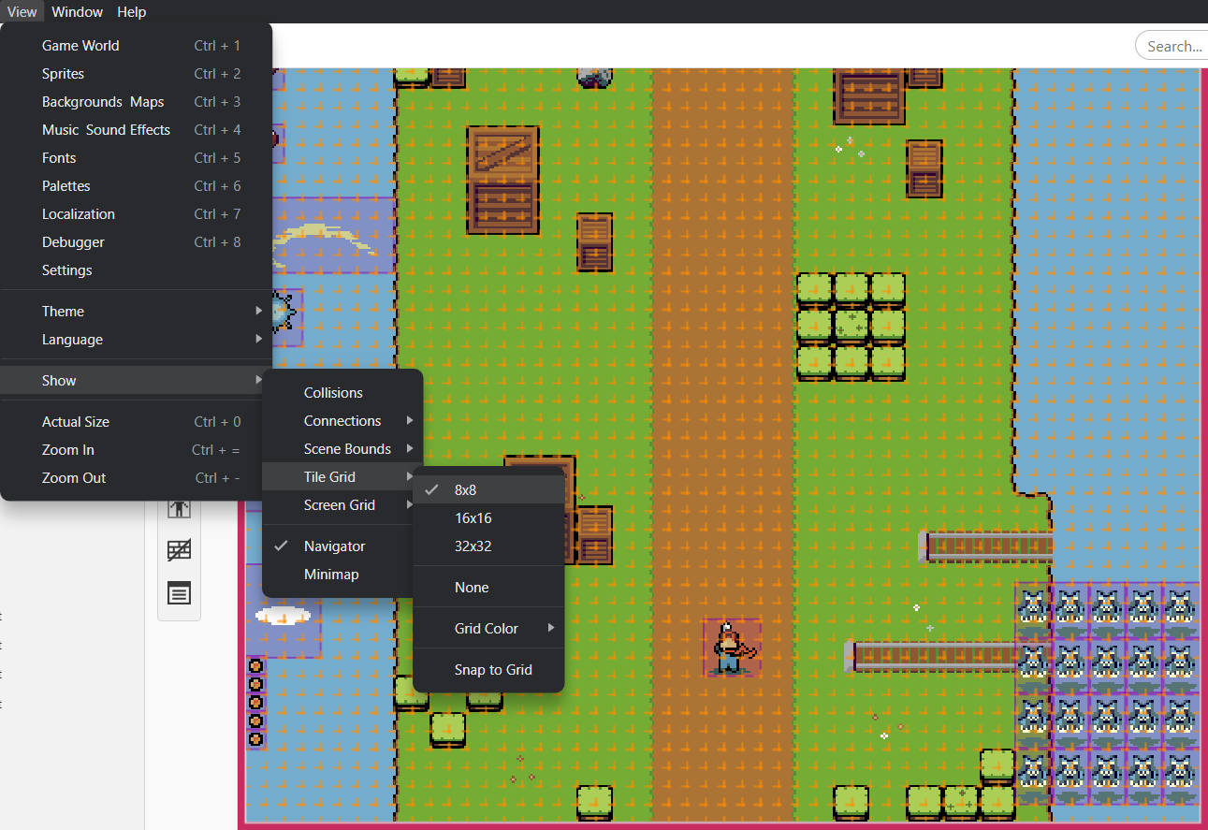Toggle Collisions in the Show submenu
Viewport: 1208px width, 830px height.
click(x=333, y=393)
